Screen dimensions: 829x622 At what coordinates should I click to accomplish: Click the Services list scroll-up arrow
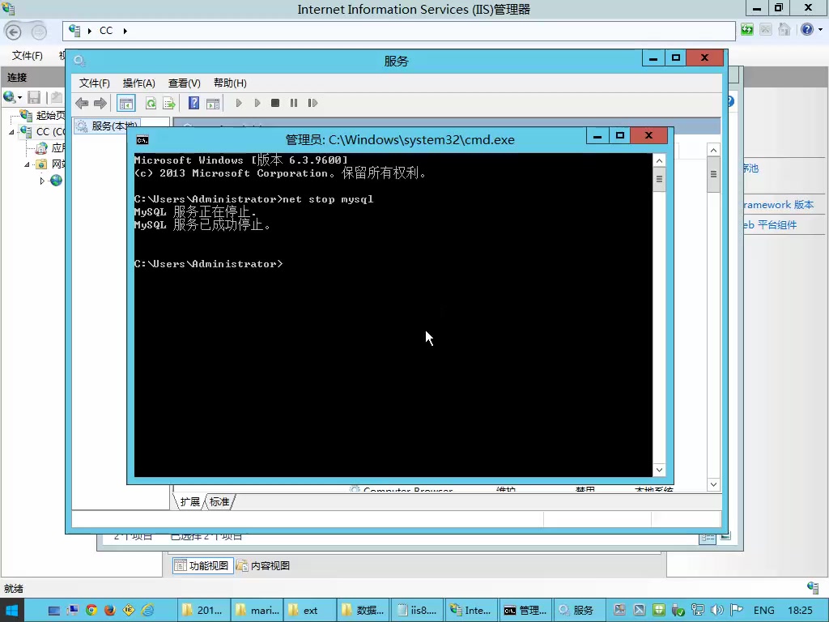click(714, 150)
